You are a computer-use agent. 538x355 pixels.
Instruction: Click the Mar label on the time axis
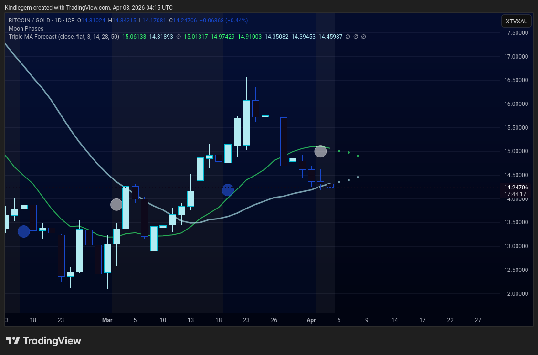107,320
